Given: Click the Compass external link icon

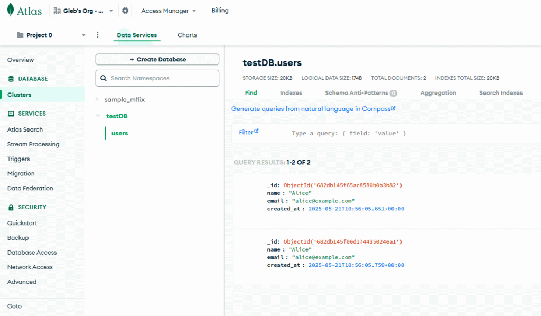Looking at the screenshot, I should (x=393, y=108).
